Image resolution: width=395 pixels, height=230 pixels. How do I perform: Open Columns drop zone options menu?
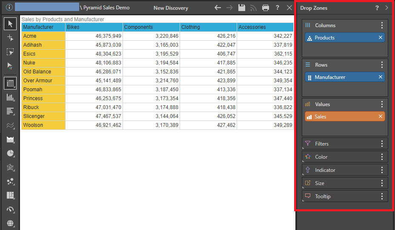pyautogui.click(x=382, y=25)
